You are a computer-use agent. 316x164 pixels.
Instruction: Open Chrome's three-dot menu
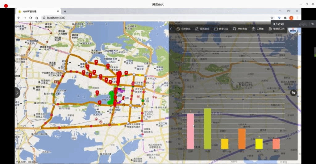297,18
